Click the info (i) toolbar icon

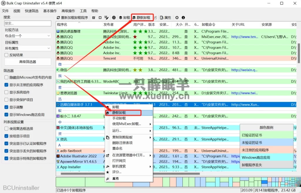(x=183, y=18)
